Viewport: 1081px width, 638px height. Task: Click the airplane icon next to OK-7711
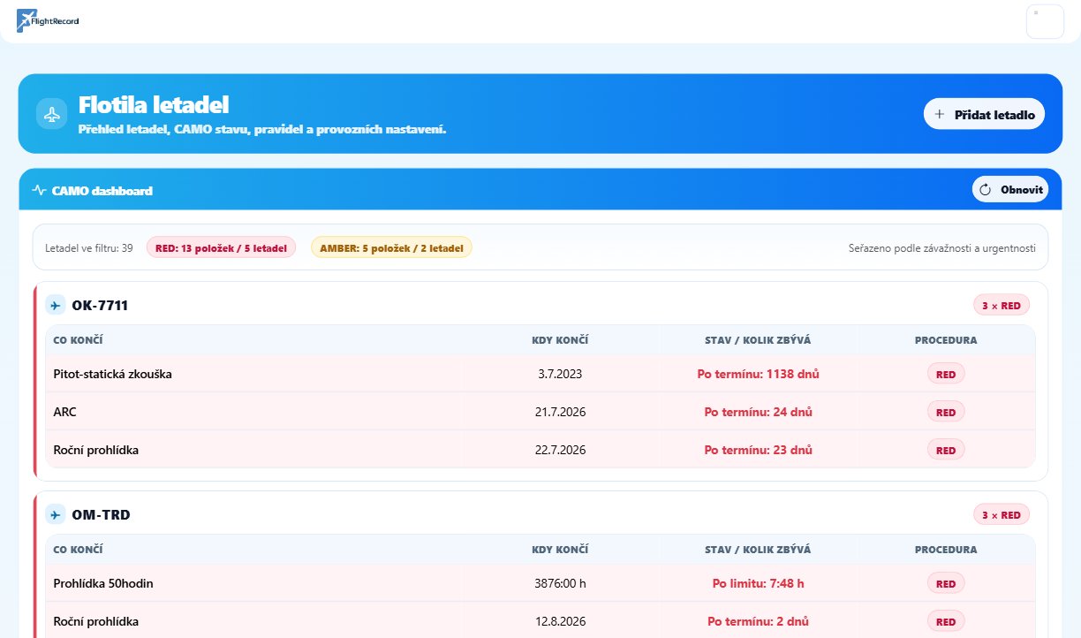[56, 306]
